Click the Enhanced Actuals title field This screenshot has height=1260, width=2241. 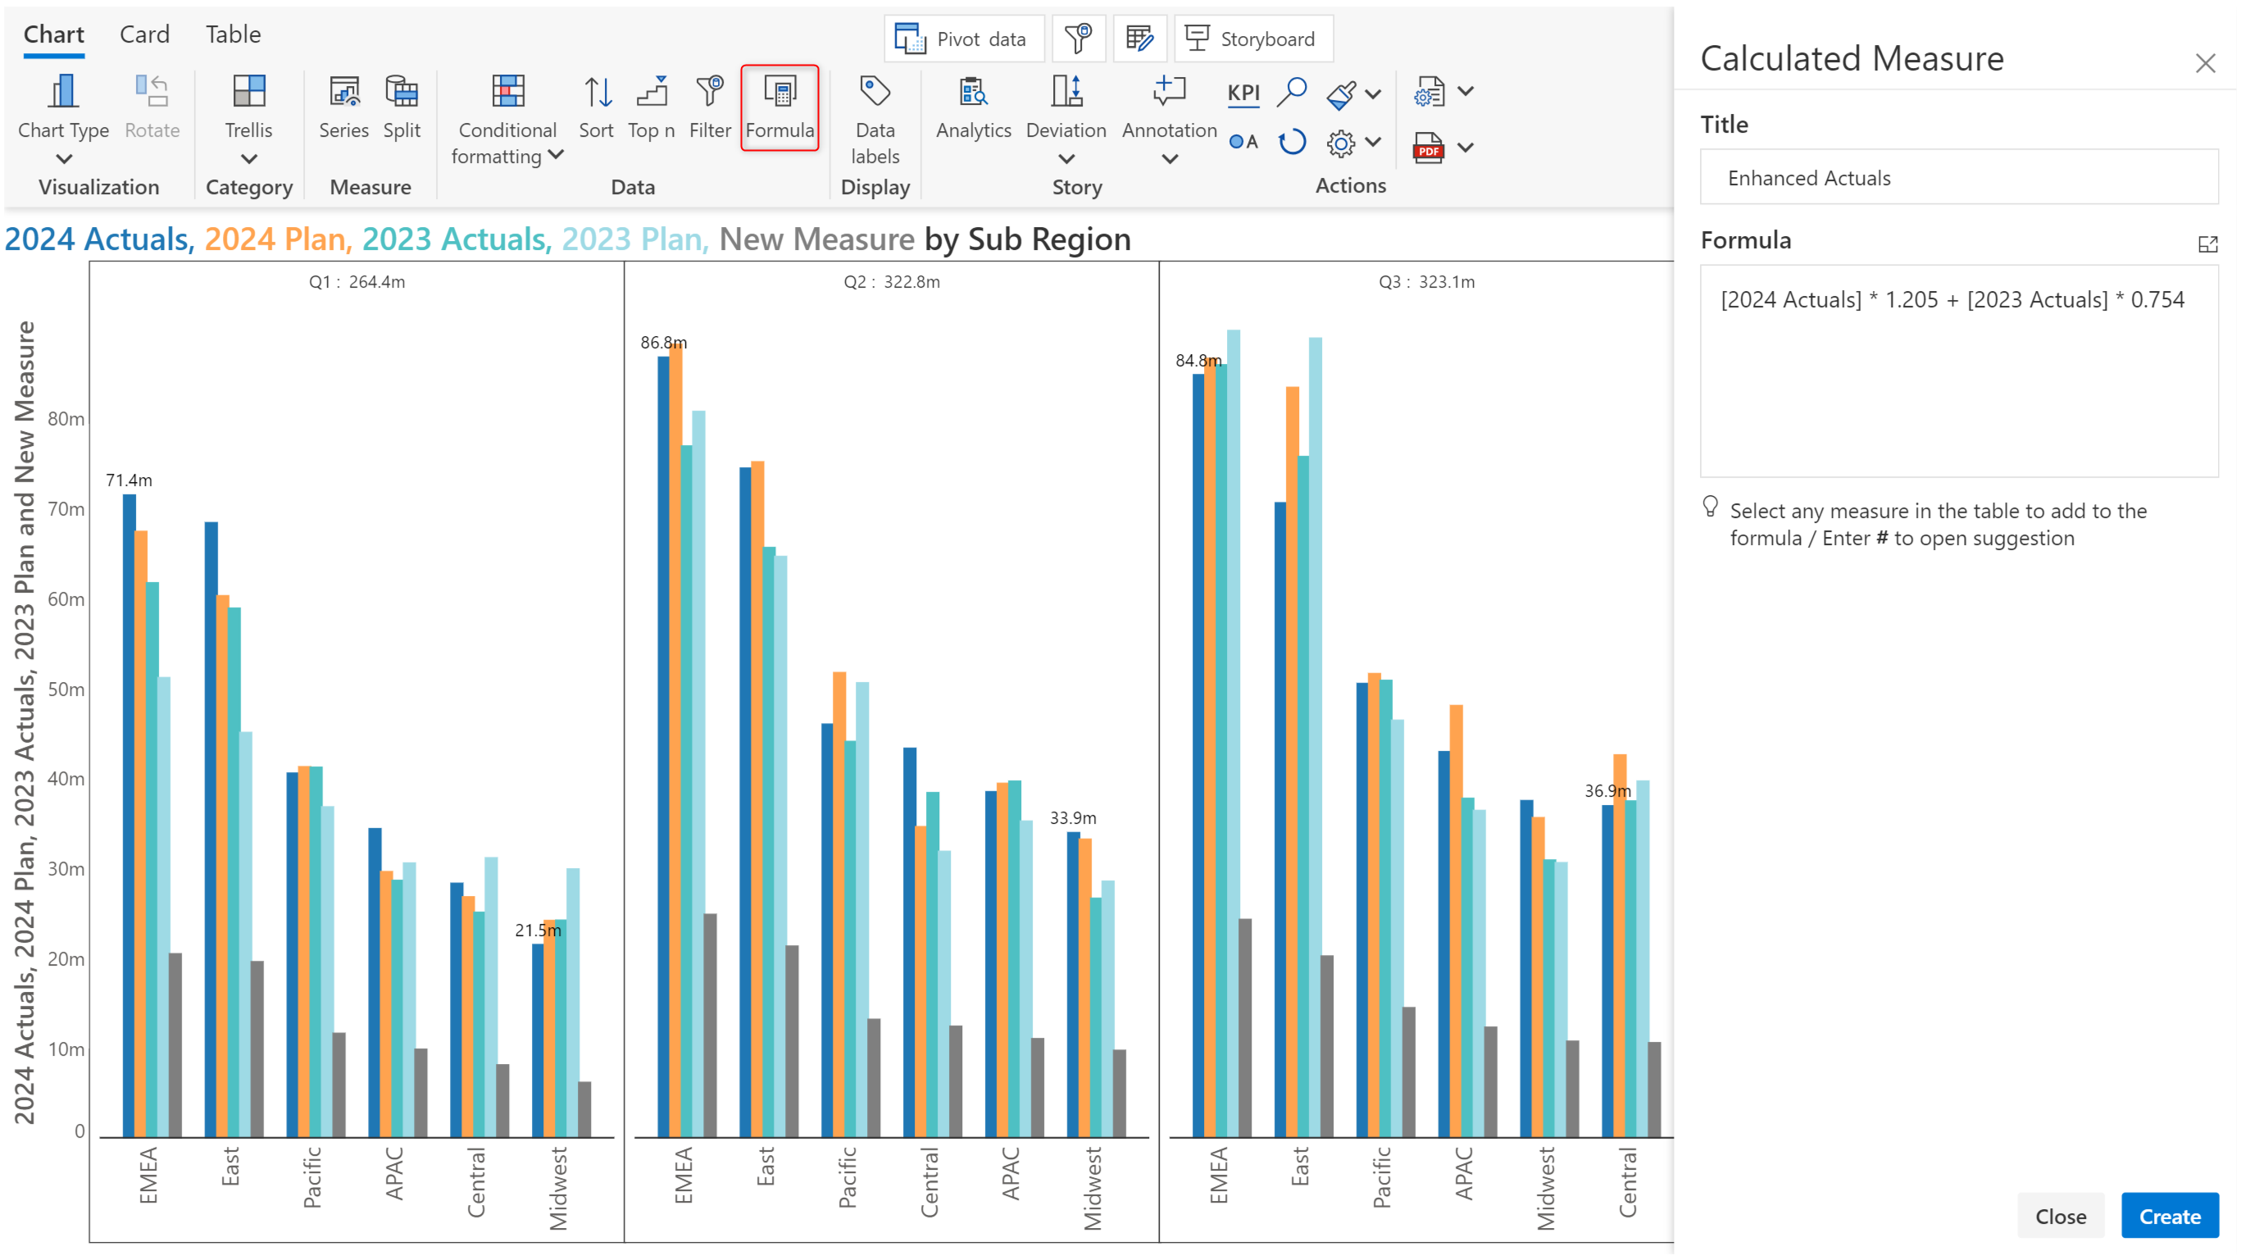coord(1958,178)
